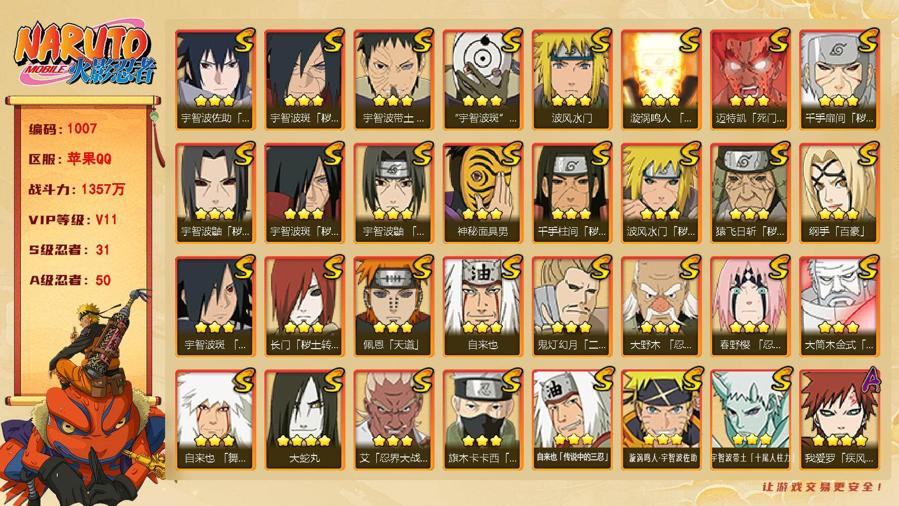Open the 自来也「传说中的三忍」 card

click(x=572, y=419)
